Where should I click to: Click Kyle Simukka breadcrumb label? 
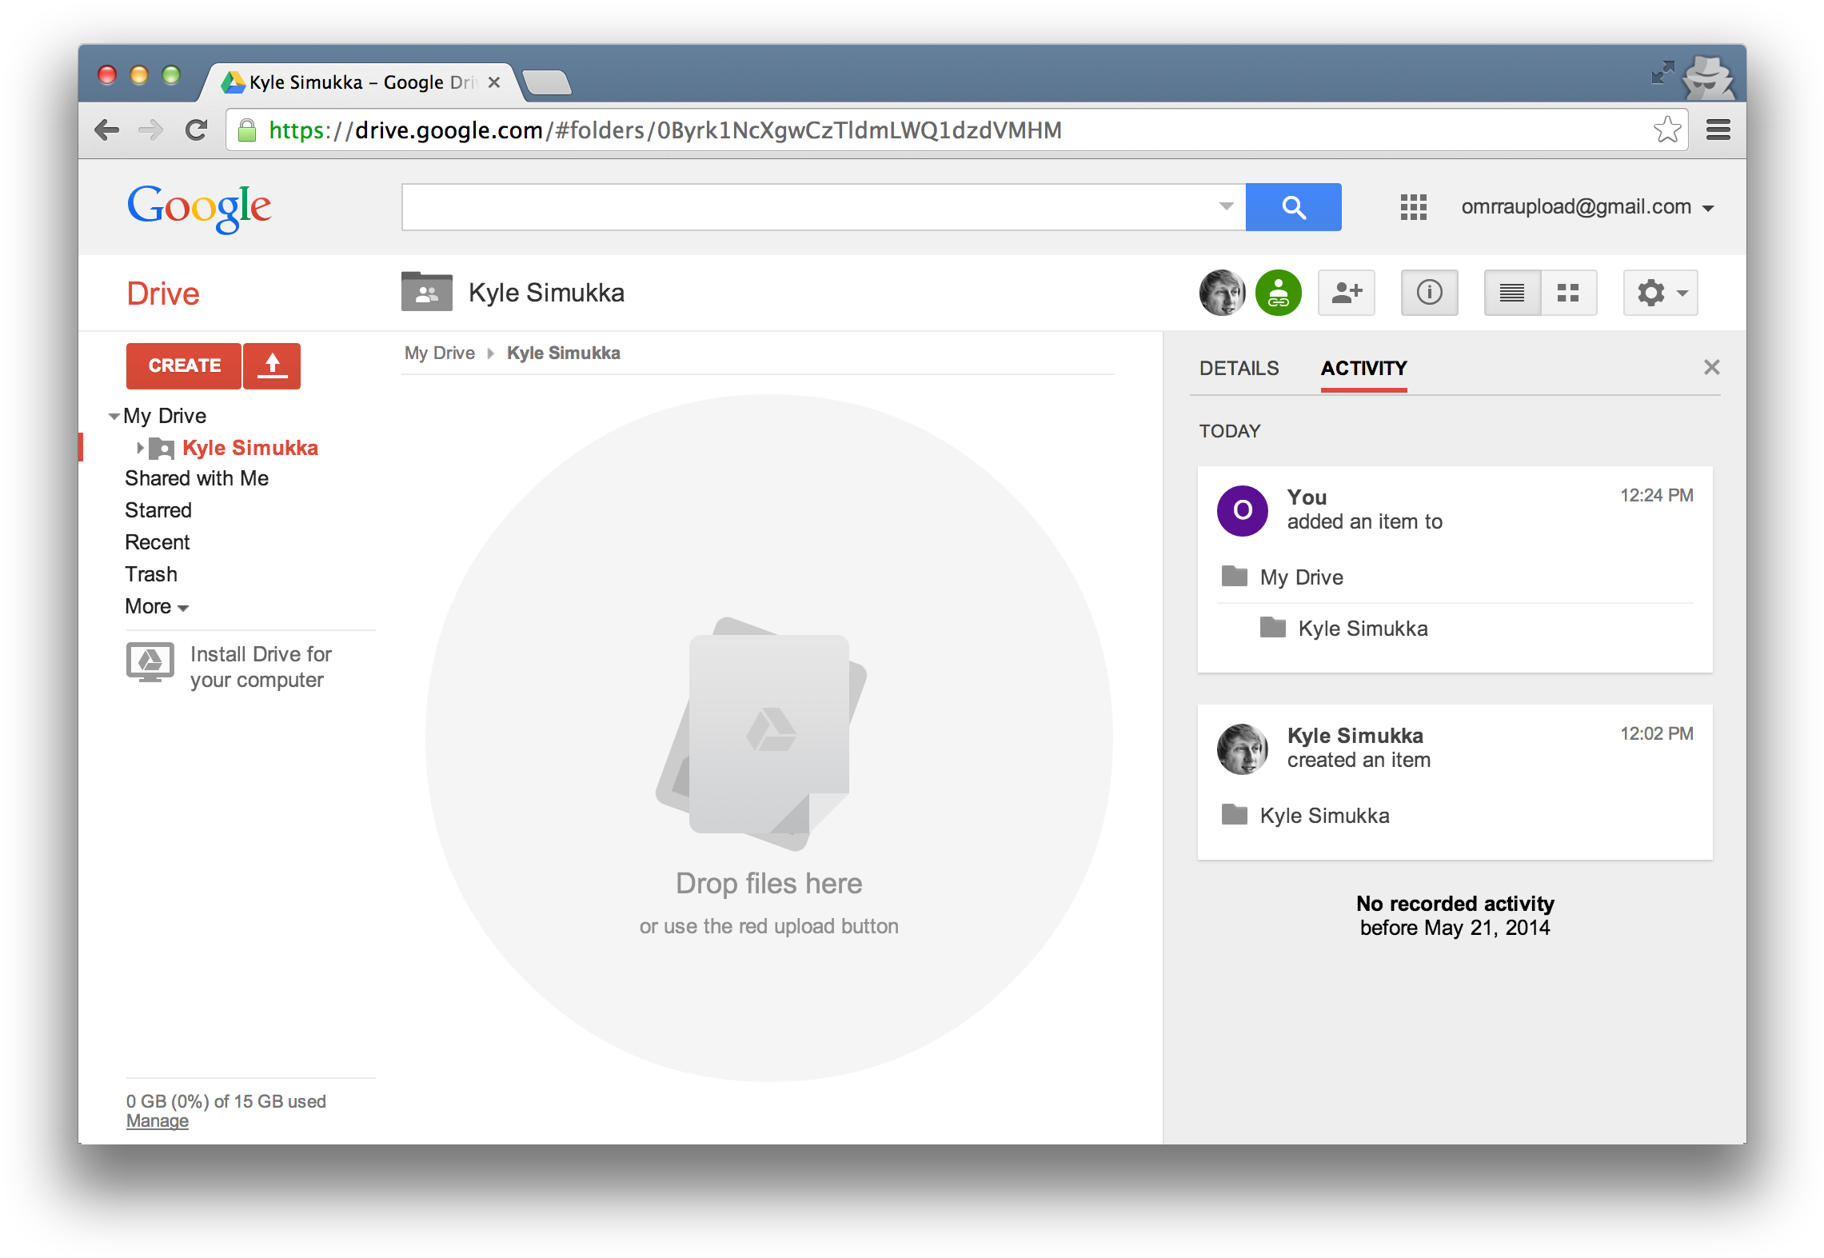(x=563, y=353)
